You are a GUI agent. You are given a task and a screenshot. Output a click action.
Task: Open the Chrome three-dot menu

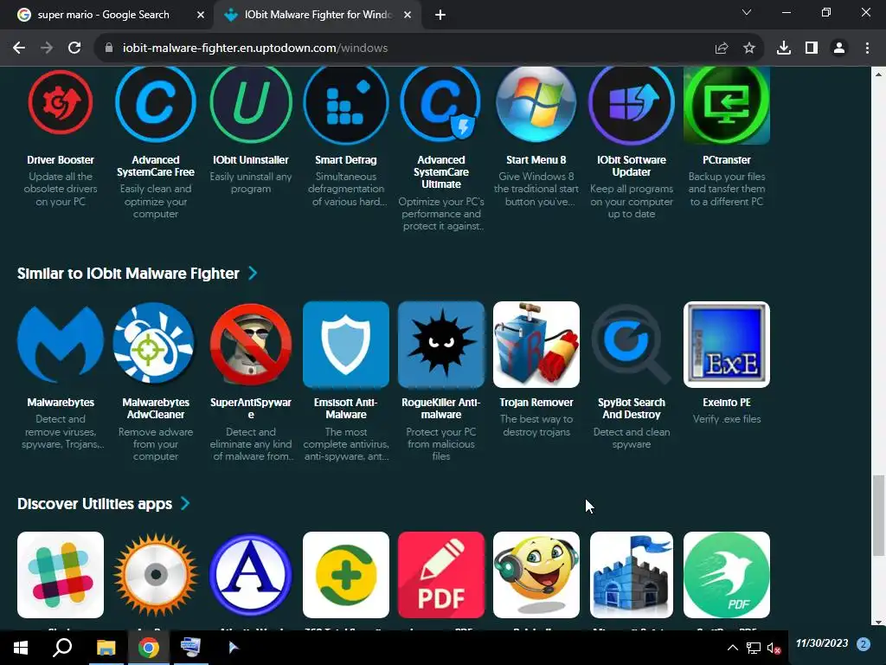click(x=867, y=48)
